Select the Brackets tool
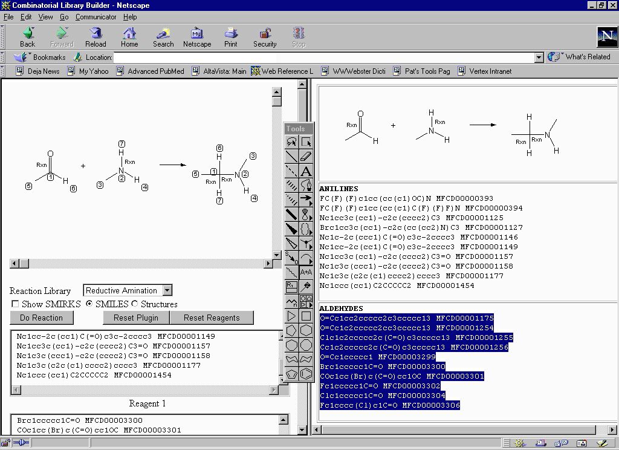Viewport: 619px width, 450px height. click(x=306, y=229)
